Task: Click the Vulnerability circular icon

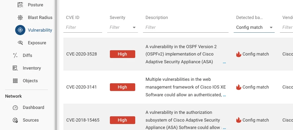Action: click(20, 30)
